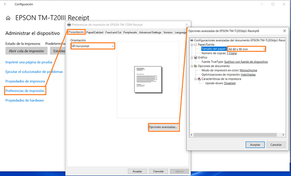Click the Gráfico node icon
This screenshot has height=176, width=291.
coord(195,57)
